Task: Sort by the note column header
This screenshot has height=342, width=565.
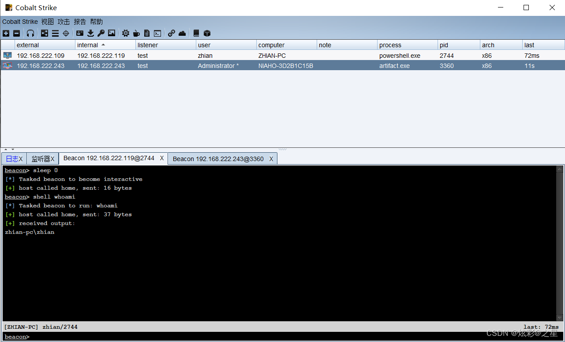Action: [347, 45]
